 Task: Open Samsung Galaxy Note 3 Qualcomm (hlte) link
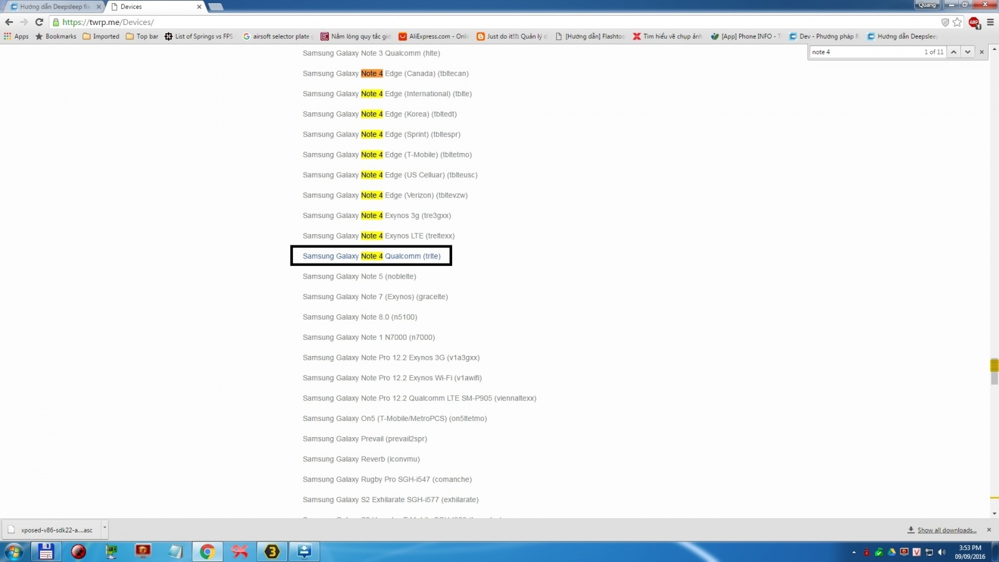pos(372,53)
